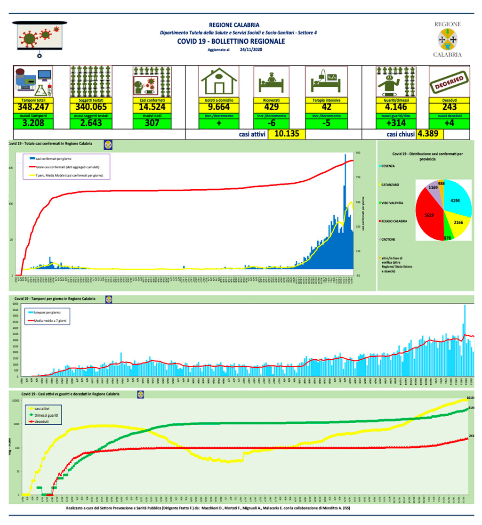
Task: Click the Deceduti value 243 in the summary box
Action: click(x=449, y=107)
